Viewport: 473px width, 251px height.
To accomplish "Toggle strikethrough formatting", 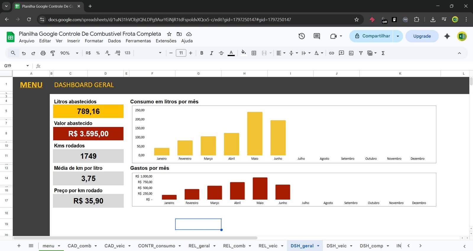I will click(221, 53).
